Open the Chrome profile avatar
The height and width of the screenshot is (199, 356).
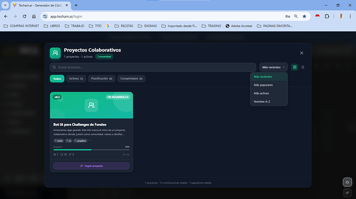click(x=341, y=16)
